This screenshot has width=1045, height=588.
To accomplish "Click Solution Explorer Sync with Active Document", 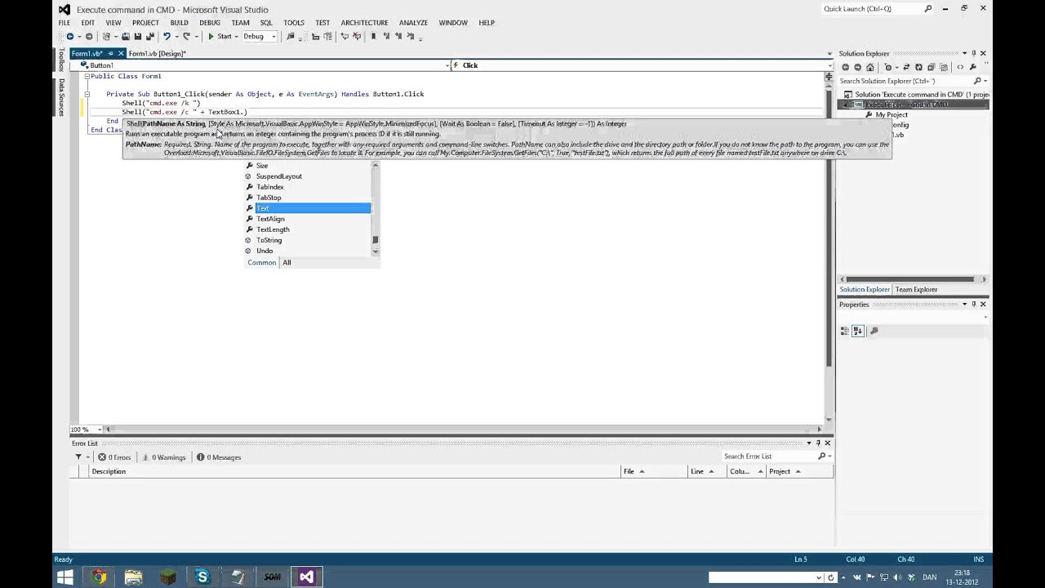I will [x=906, y=68].
